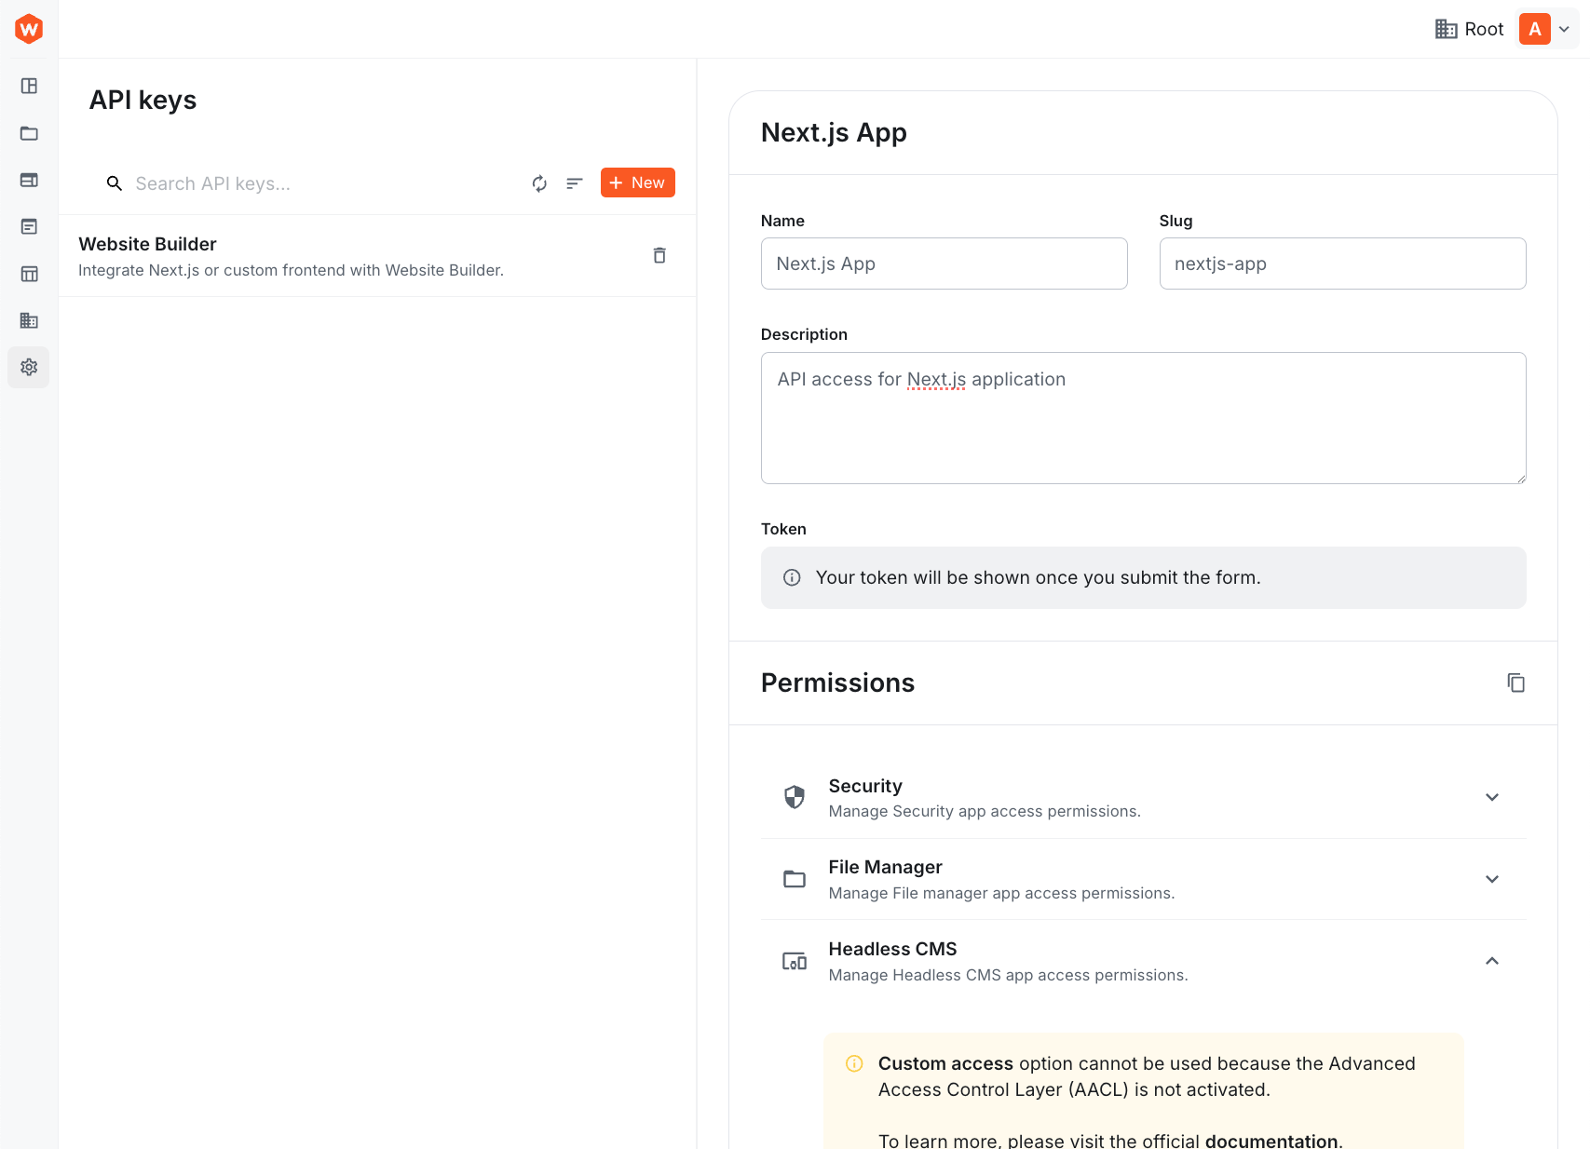Open File Manager from the sidebar
This screenshot has width=1590, height=1149.
tap(28, 133)
